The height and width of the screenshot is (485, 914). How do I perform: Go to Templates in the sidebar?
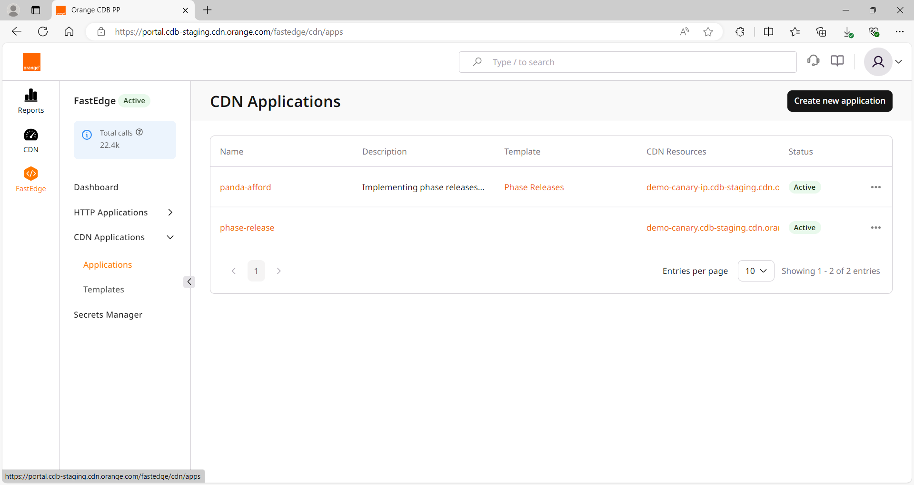point(104,290)
